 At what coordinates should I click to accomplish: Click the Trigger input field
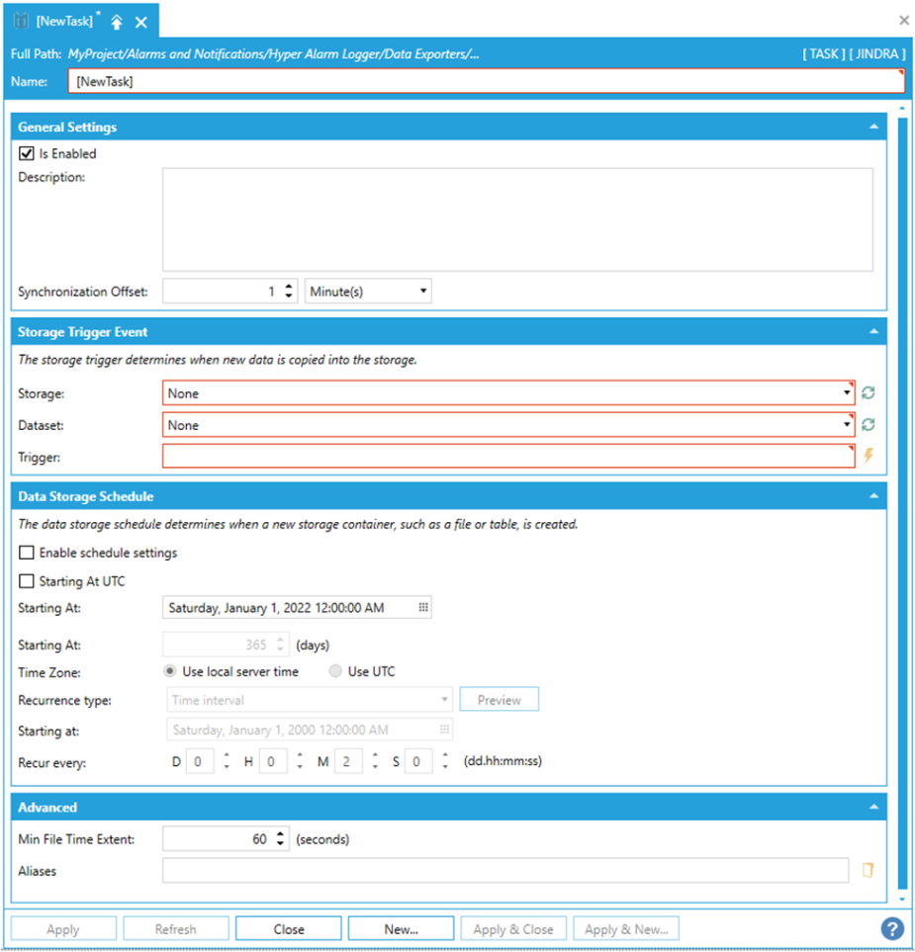coord(507,456)
